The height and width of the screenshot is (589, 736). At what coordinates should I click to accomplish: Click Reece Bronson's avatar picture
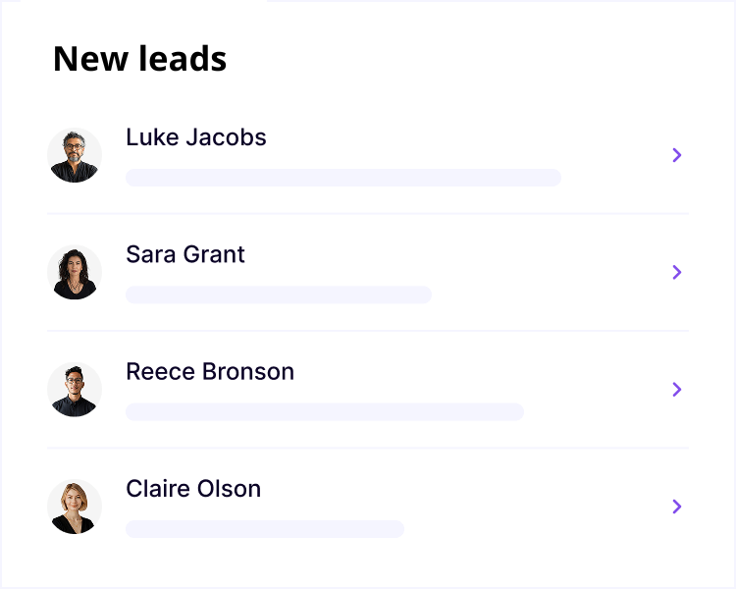point(75,390)
